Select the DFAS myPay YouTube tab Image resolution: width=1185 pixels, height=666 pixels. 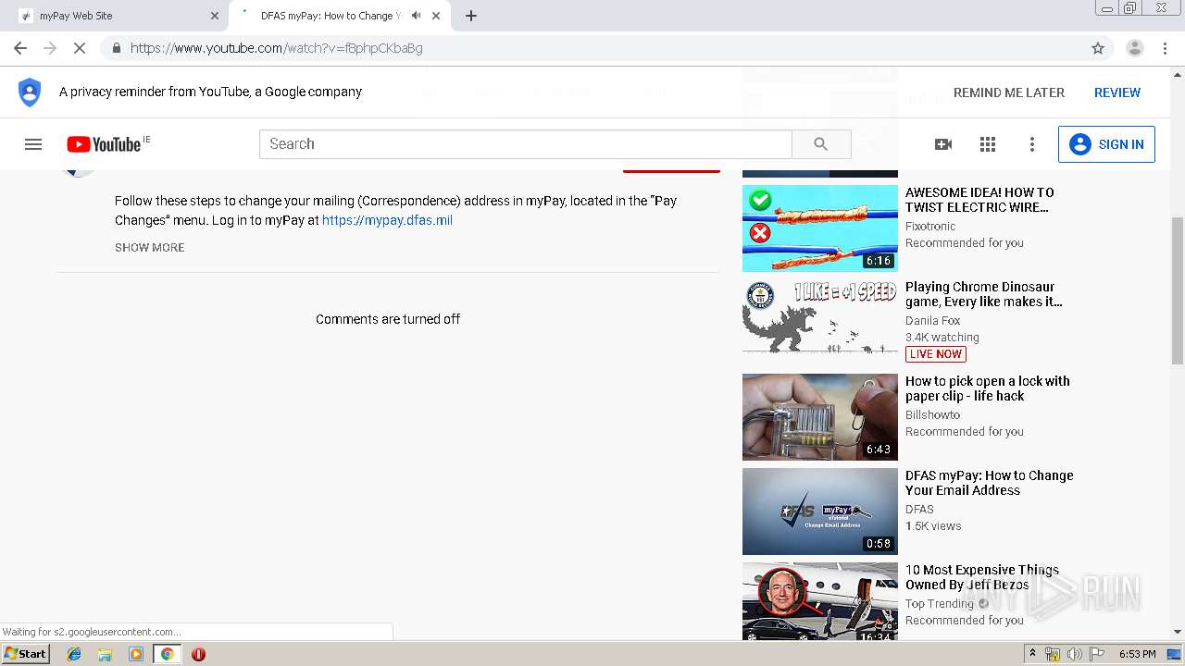[339, 16]
